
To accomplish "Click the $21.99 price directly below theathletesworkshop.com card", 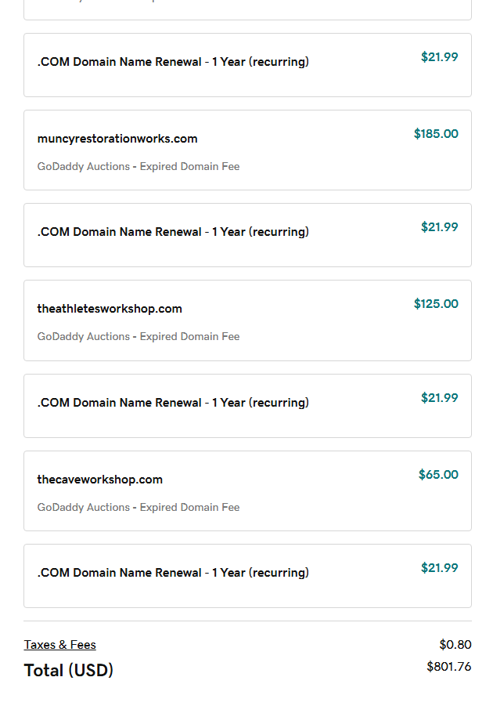I will pos(439,398).
